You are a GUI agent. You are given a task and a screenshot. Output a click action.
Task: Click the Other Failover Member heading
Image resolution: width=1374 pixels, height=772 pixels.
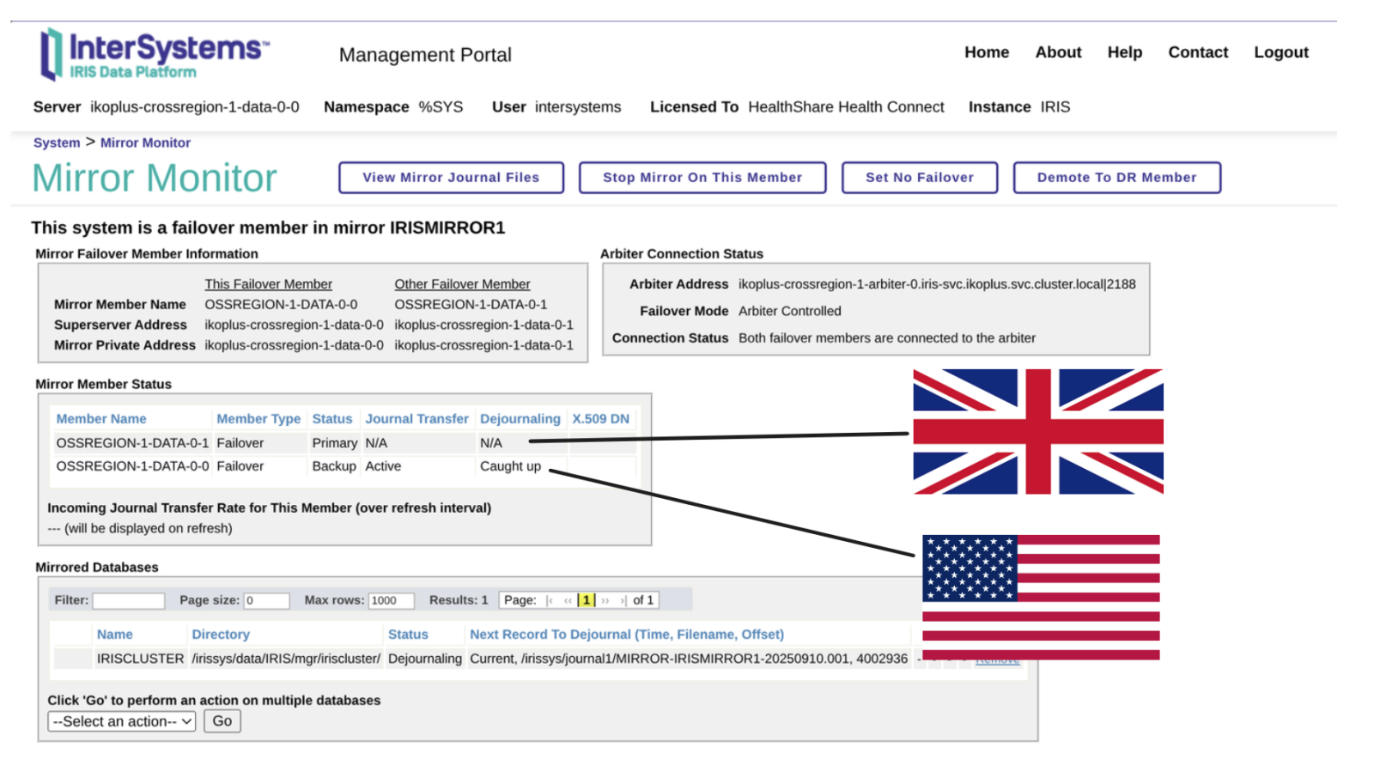[462, 284]
